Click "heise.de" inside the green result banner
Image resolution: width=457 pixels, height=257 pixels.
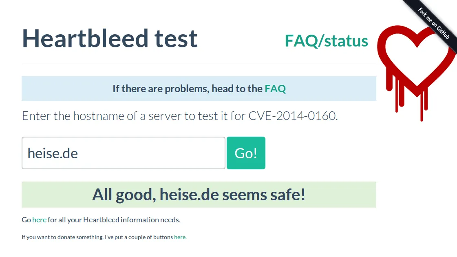tap(189, 195)
